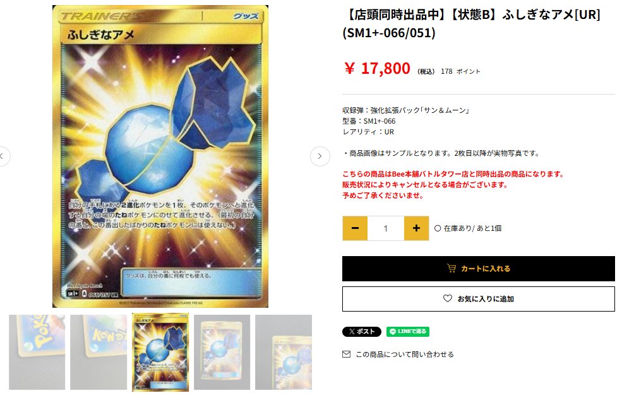Select second thumbnail of card back
The height and width of the screenshot is (398, 622).
pos(99,352)
